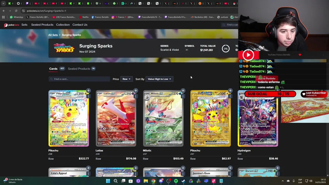Open WhatsApp bookmark

(x=16, y=17)
